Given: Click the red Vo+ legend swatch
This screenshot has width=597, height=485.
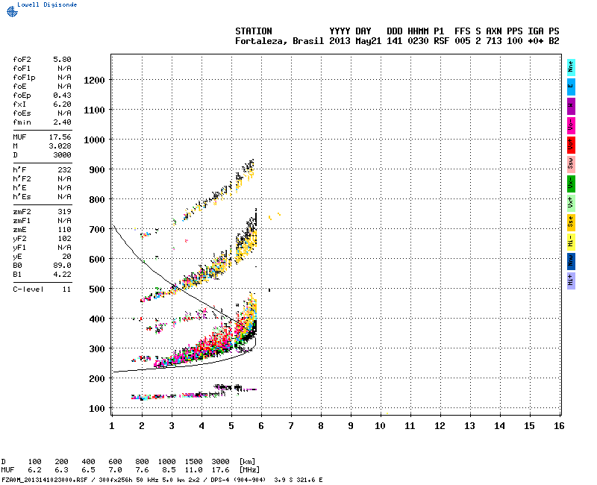Looking at the screenshot, I should point(571,145).
